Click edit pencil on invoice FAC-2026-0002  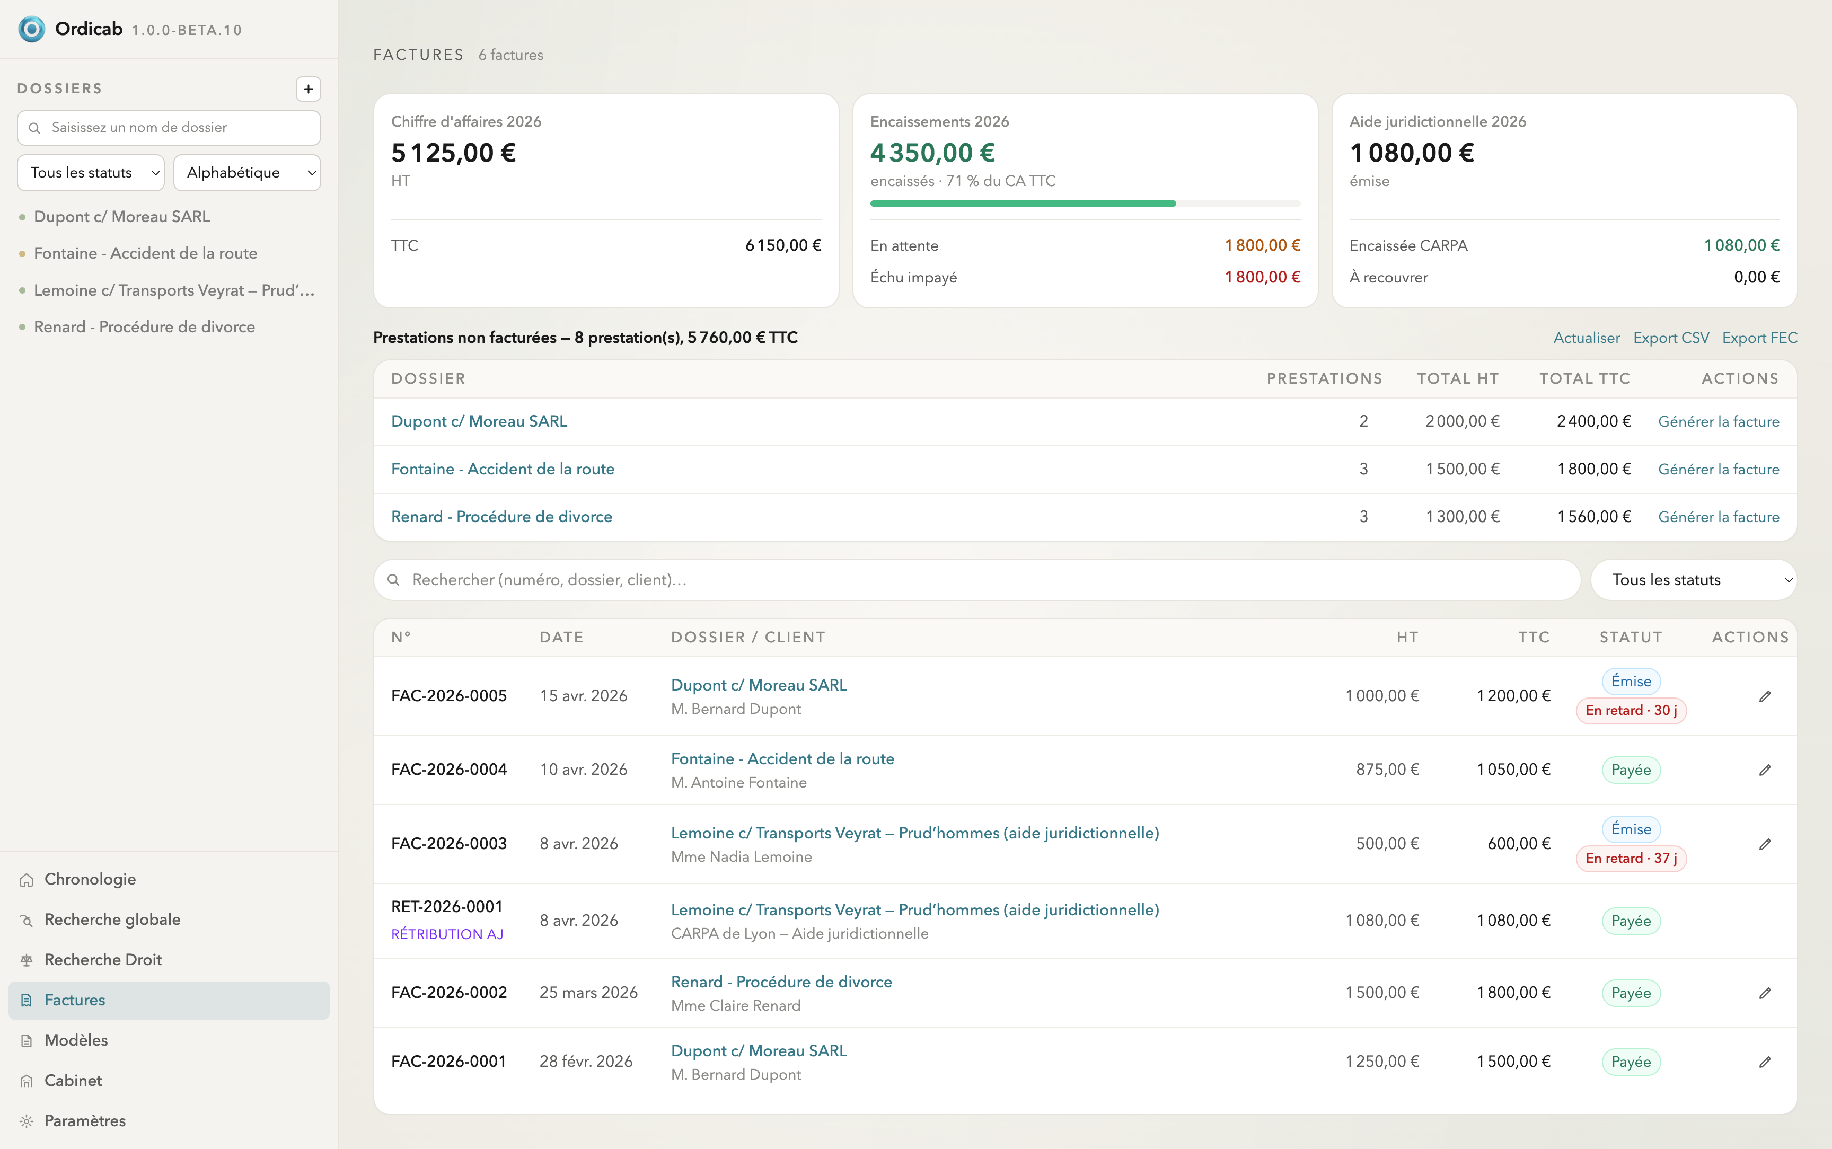point(1764,993)
